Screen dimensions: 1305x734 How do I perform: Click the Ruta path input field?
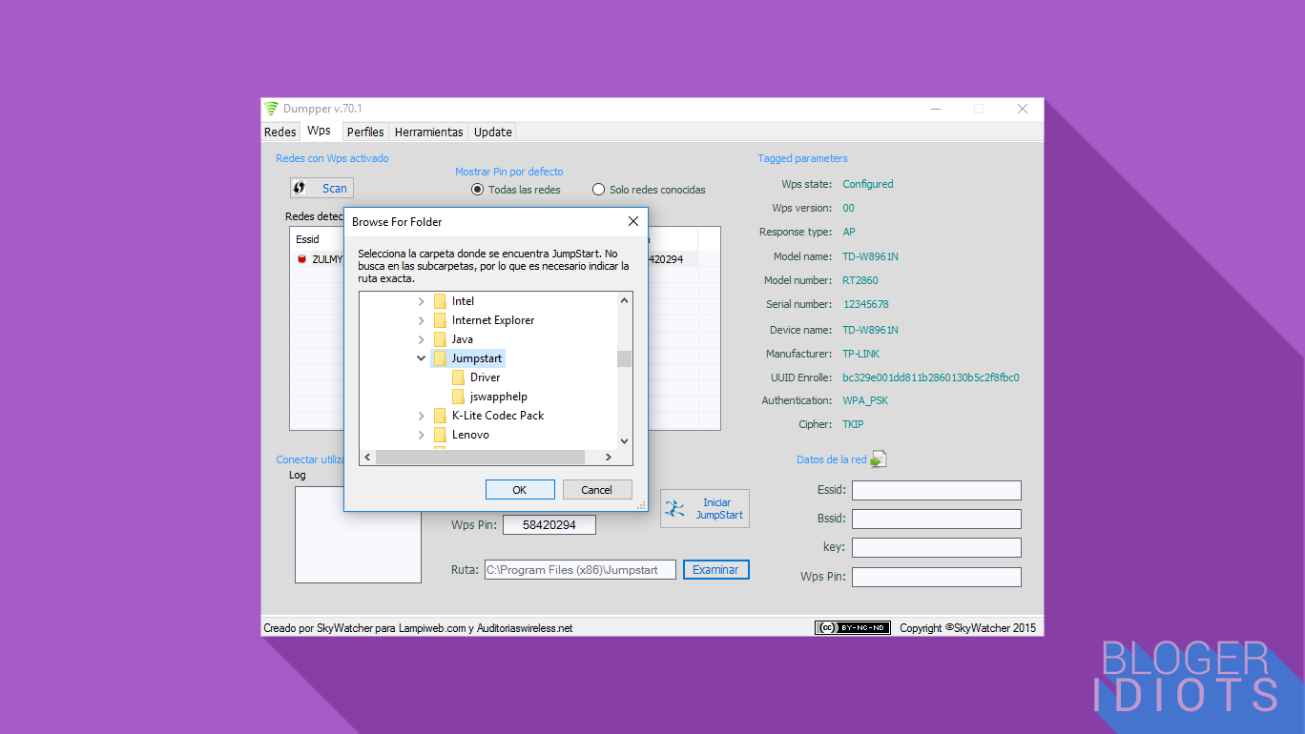pos(580,570)
